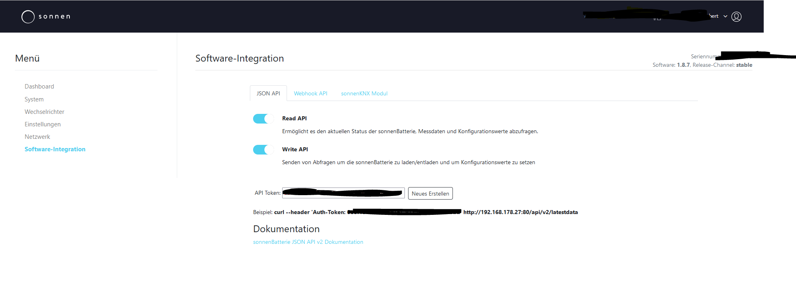Open System menu entry

[34, 99]
